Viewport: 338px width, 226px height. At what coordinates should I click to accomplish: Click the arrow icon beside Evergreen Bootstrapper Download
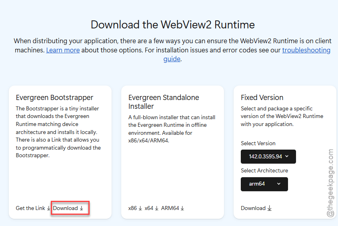tap(81, 208)
